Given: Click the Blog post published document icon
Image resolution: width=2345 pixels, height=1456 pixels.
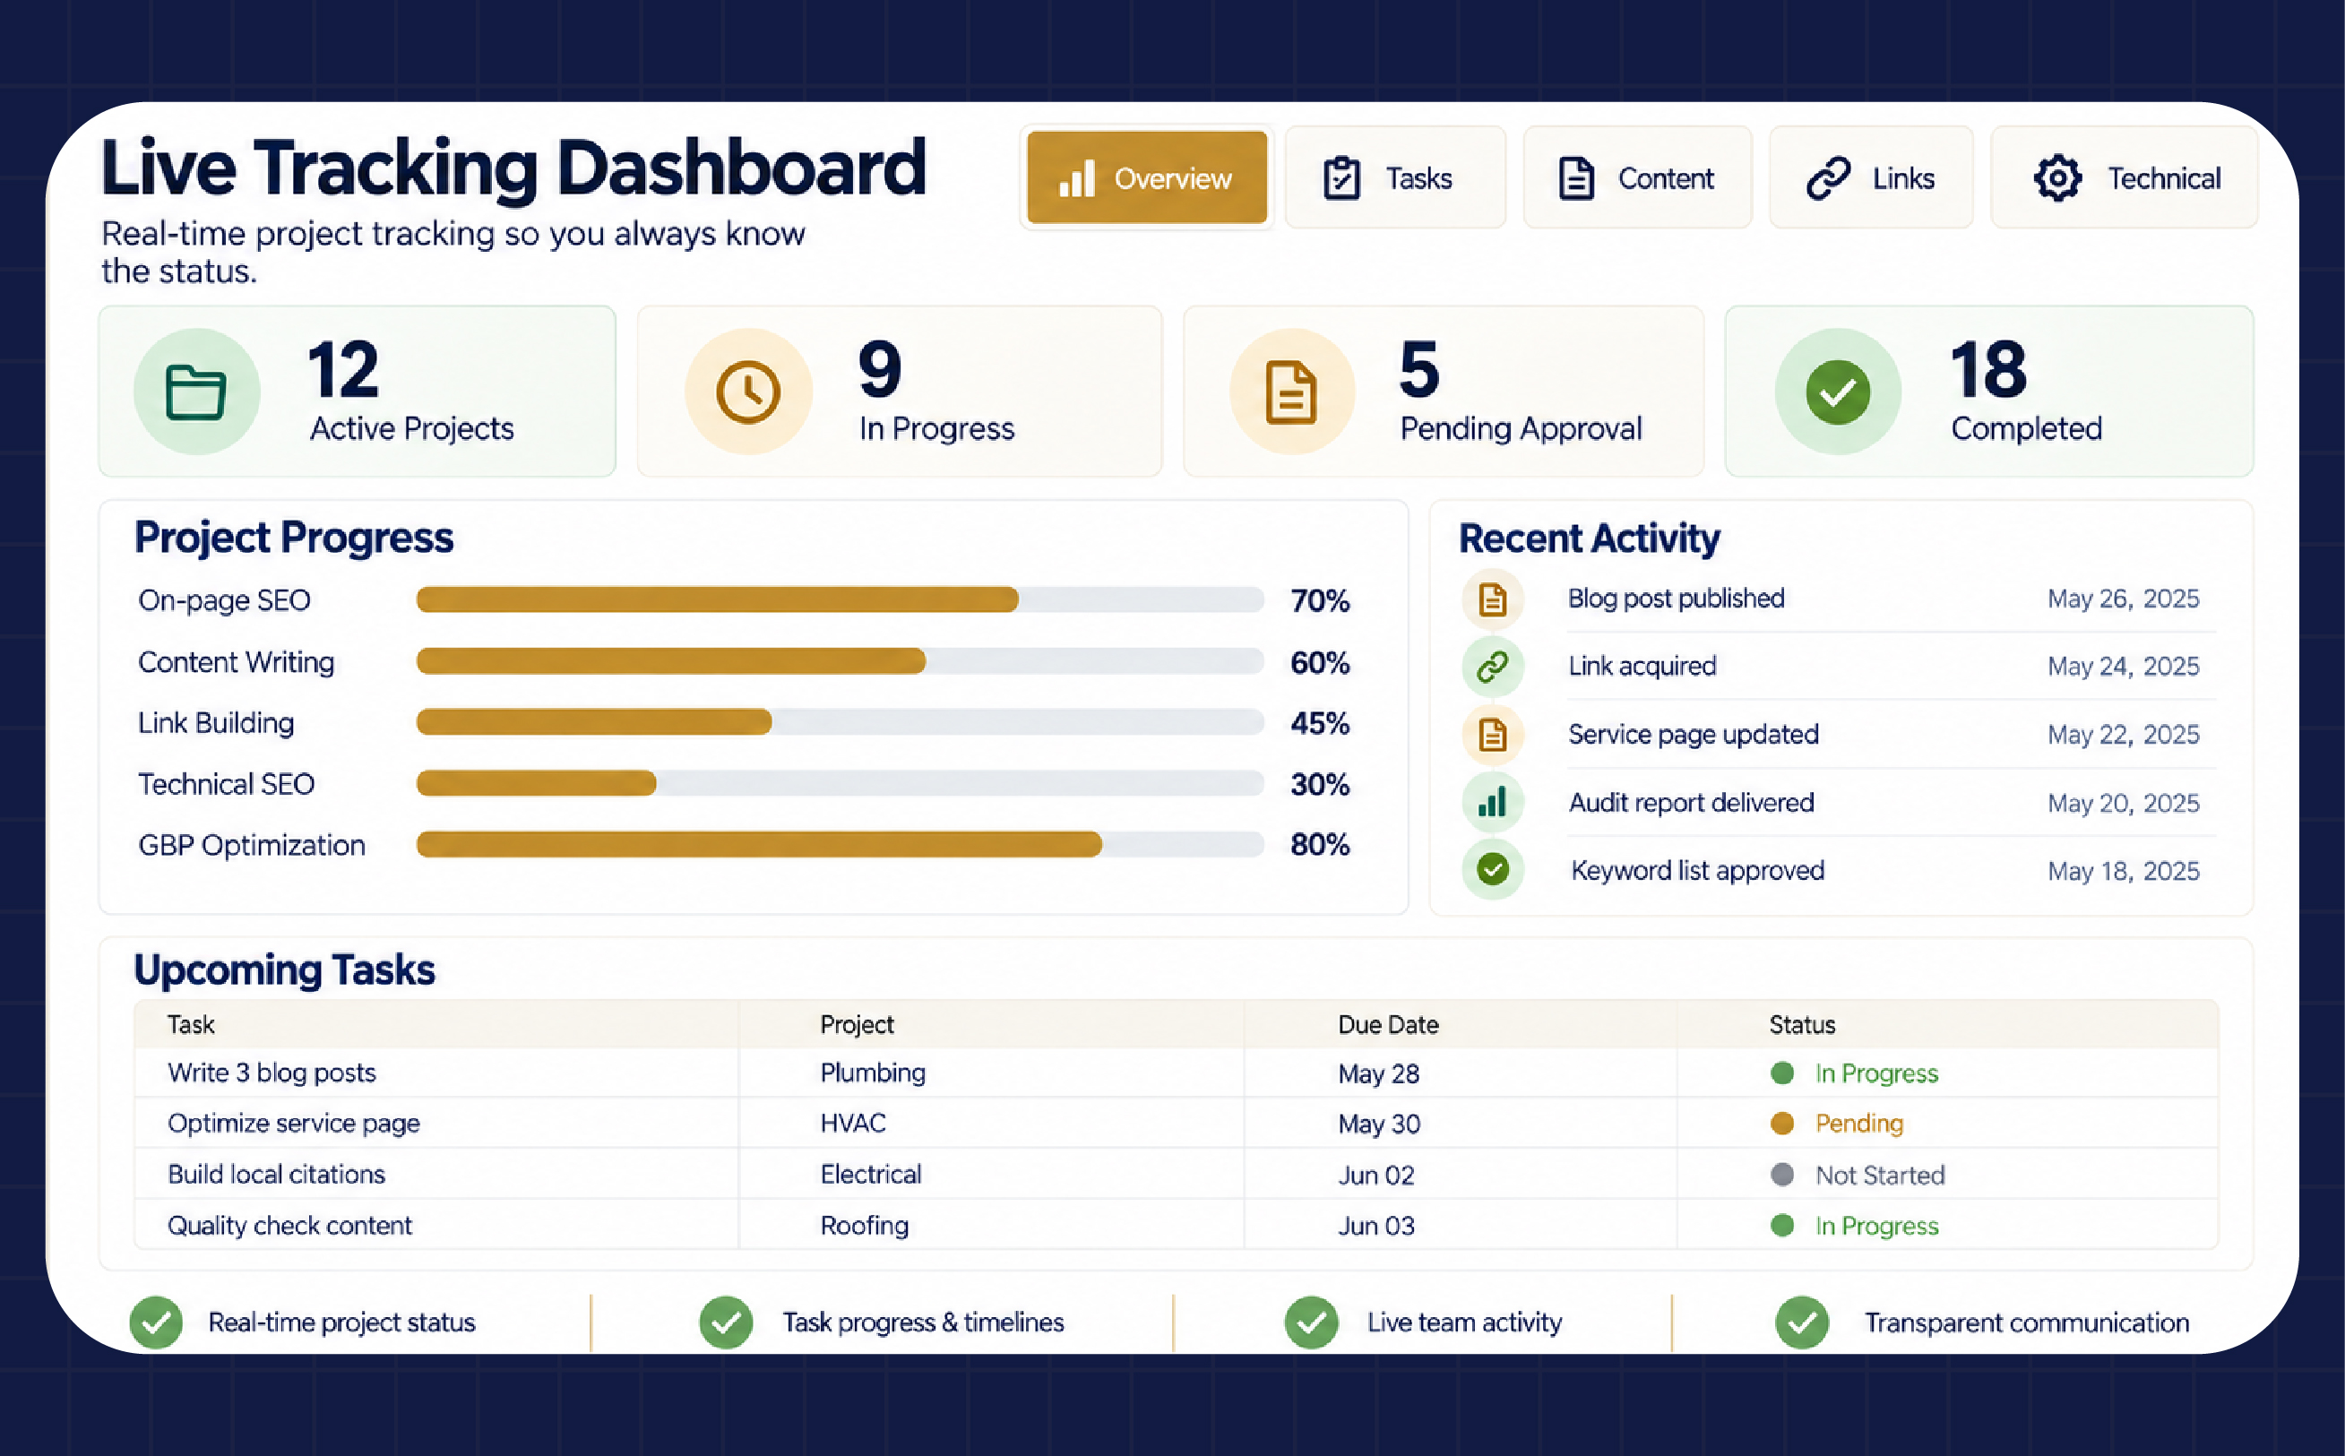Looking at the screenshot, I should (1493, 599).
